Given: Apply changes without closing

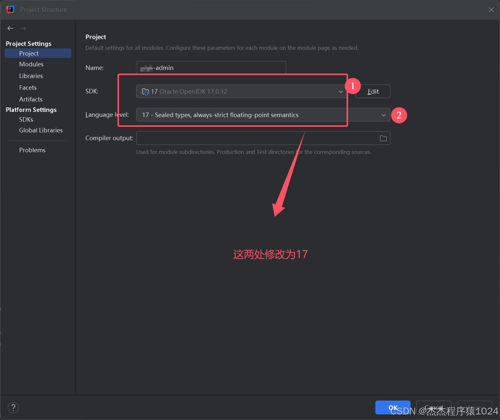Looking at the screenshot, I should pos(475,407).
